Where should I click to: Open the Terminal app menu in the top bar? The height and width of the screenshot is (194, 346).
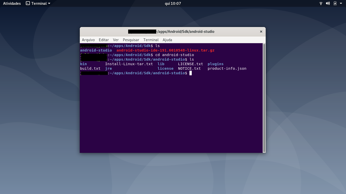coord(38,3)
